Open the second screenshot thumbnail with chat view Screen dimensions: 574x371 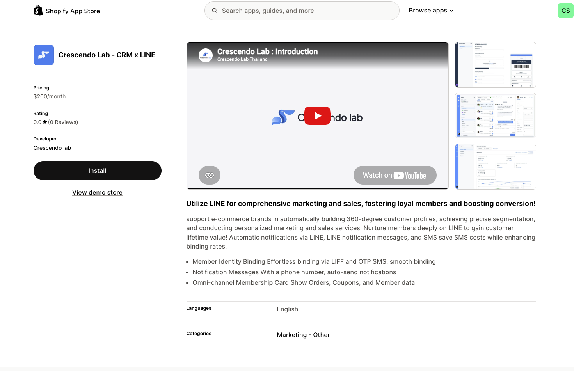point(496,115)
